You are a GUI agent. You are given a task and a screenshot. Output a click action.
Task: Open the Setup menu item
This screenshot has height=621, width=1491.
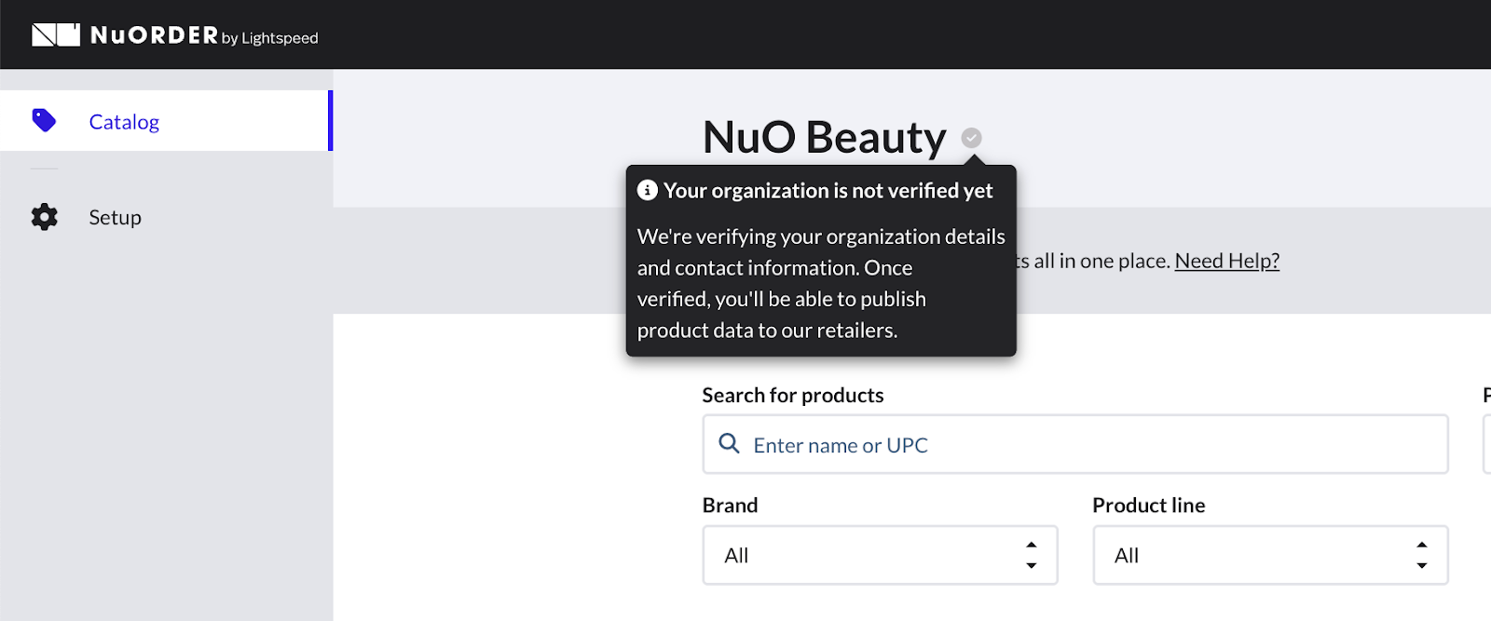pyautogui.click(x=115, y=217)
